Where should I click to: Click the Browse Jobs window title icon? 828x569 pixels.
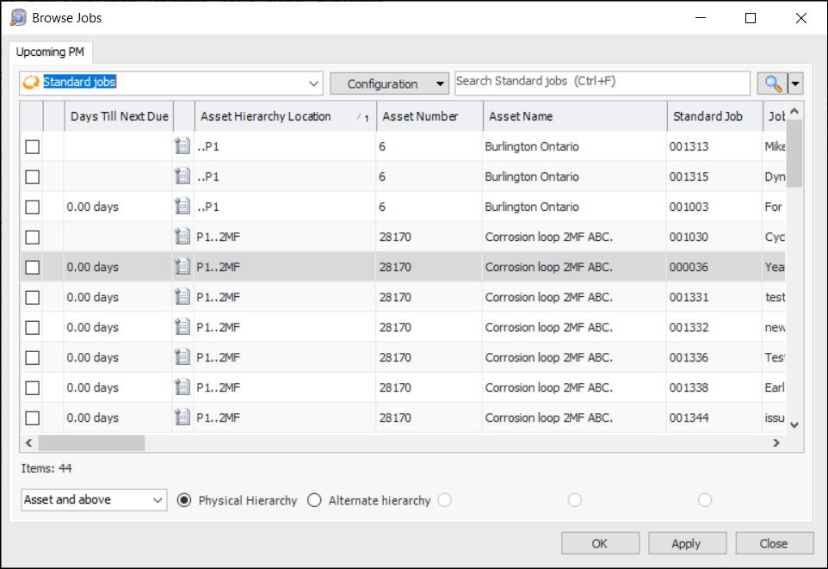(x=17, y=17)
